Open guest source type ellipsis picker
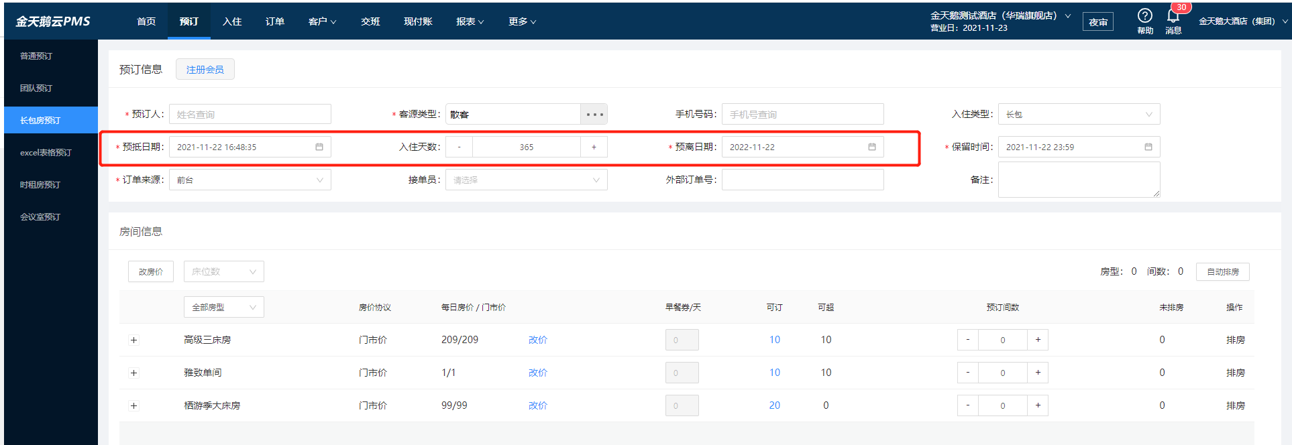 [x=594, y=115]
